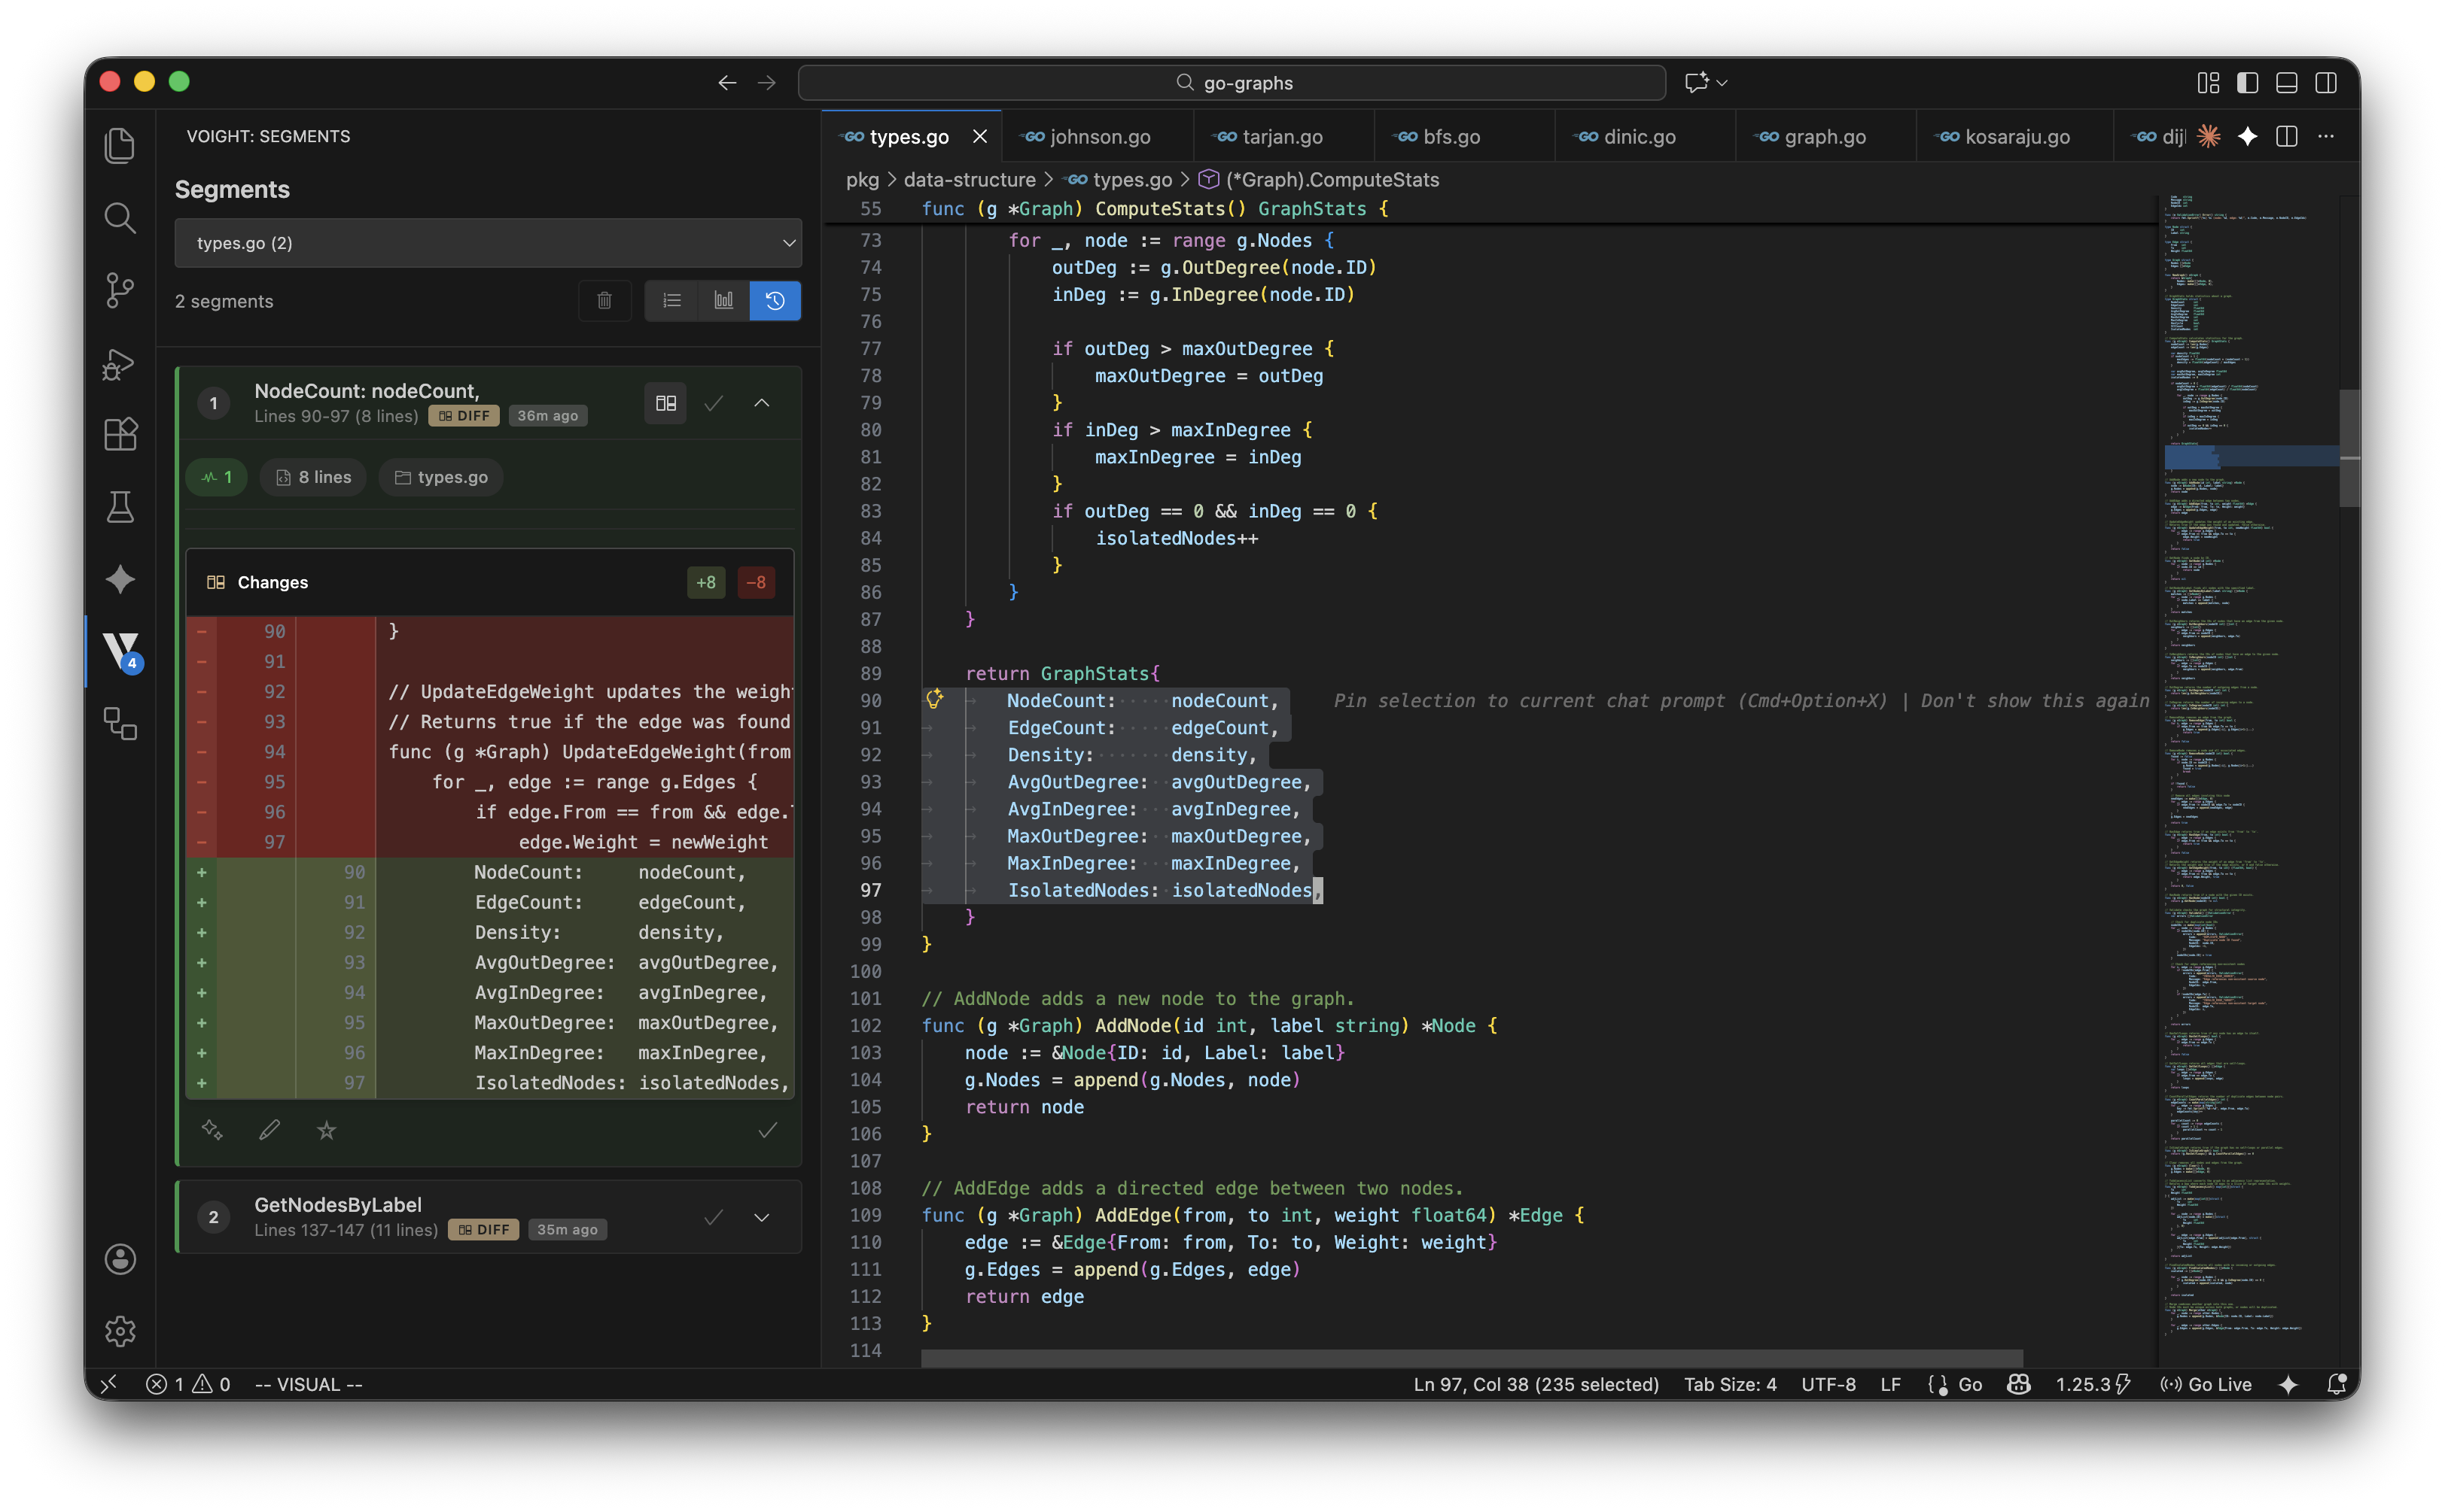Click the pencil edit icon under Changes

coord(269,1130)
